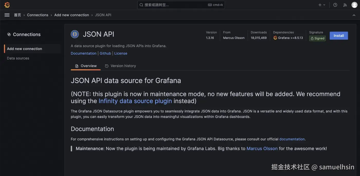Open the user profile avatar
The width and height of the screenshot is (360, 176).
tap(354, 5)
